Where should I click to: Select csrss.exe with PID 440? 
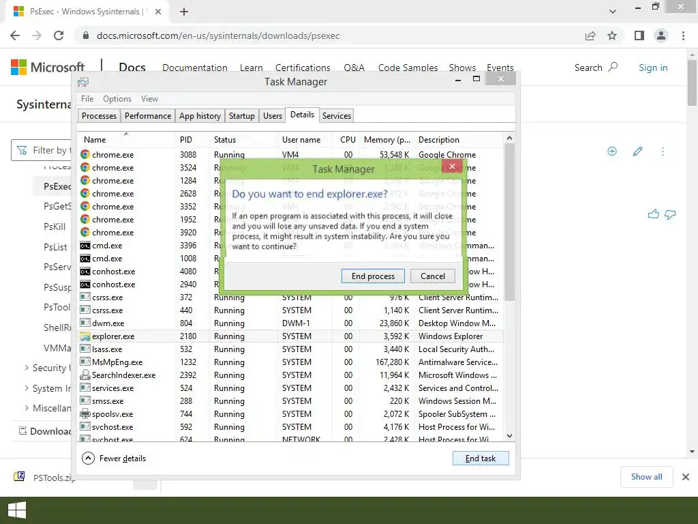291,310
